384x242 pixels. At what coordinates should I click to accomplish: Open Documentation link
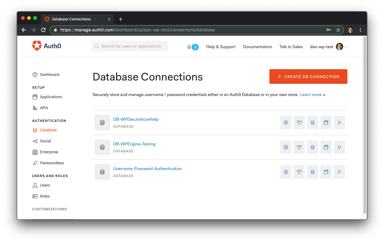pos(258,47)
